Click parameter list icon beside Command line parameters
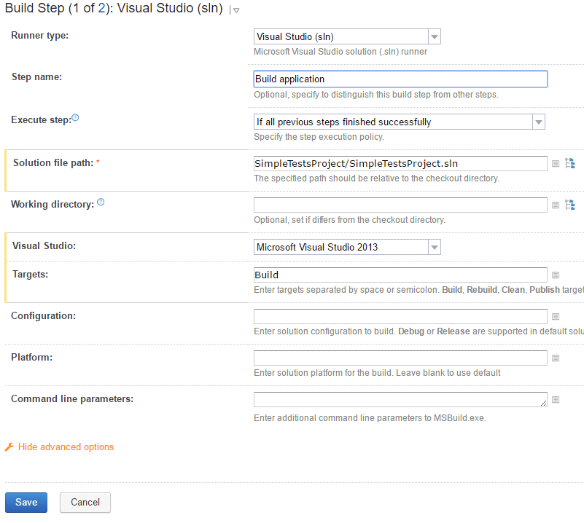The image size is (584, 523). pyautogui.click(x=556, y=399)
